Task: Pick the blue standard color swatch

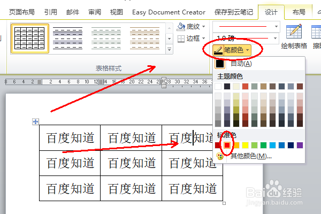Action: point(282,145)
